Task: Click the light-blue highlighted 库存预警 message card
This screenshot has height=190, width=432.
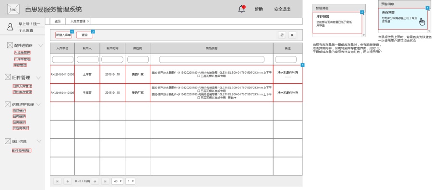Action: (x=403, y=19)
